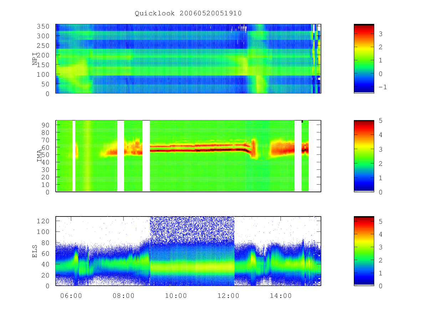This screenshot has height=321, width=428.
Task: Click the 70 tick on IMA axis
Action: click(46, 140)
